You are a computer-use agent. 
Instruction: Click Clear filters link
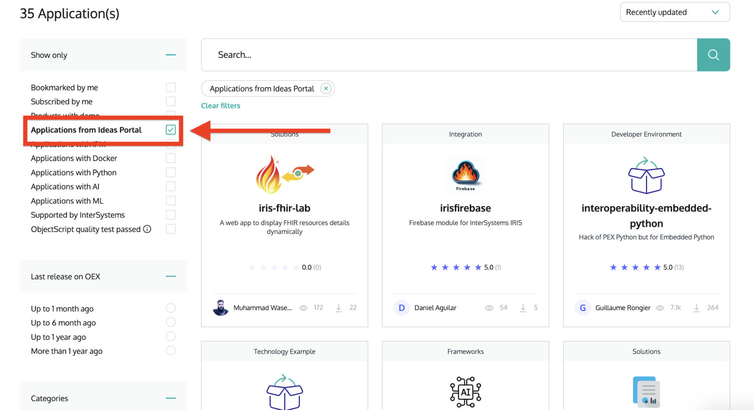point(221,106)
